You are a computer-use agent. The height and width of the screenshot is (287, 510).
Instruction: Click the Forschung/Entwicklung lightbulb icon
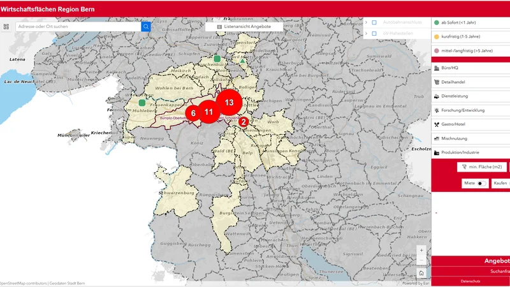point(437,110)
